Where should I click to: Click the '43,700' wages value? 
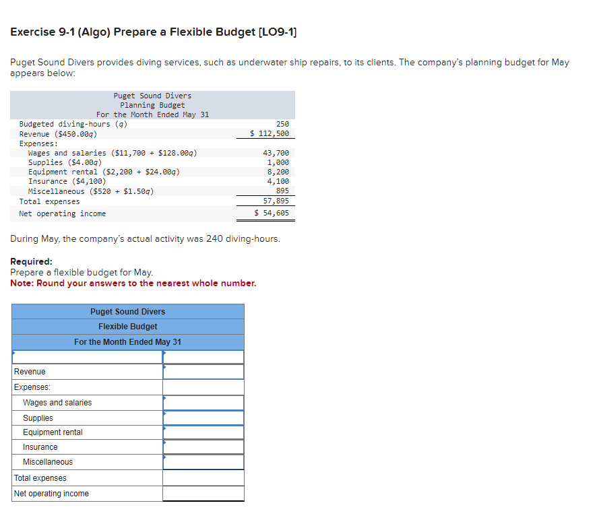[x=276, y=153]
